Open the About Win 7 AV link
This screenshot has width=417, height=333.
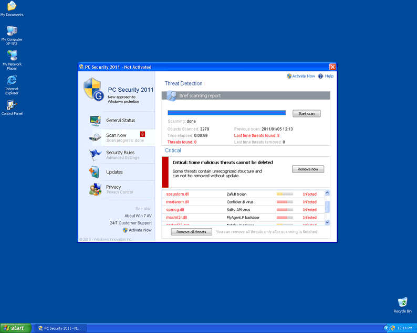138,216
